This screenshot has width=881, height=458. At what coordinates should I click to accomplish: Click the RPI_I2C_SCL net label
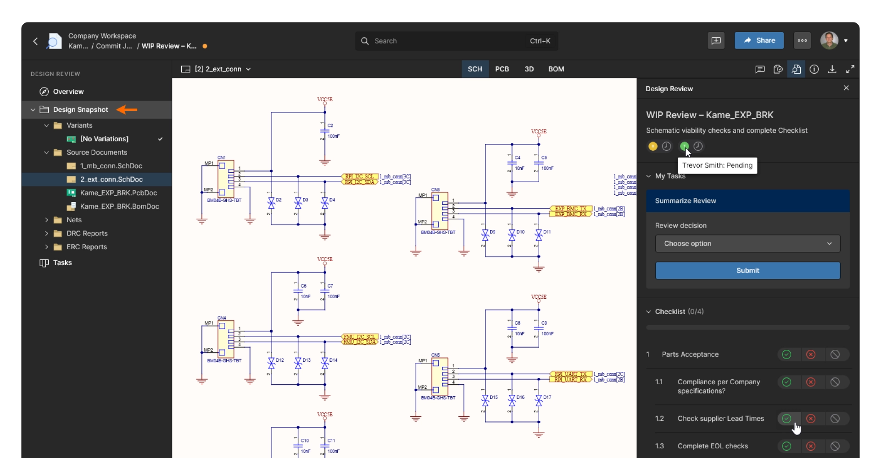point(360,176)
